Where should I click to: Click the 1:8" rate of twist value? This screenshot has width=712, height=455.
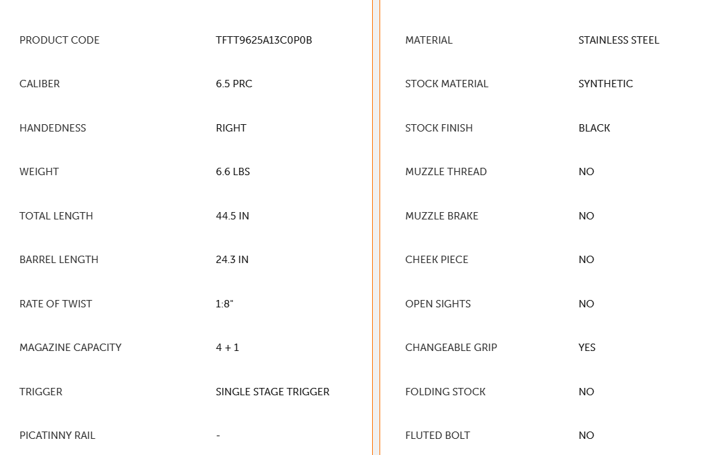224,304
